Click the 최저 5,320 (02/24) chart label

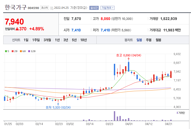point(58,107)
